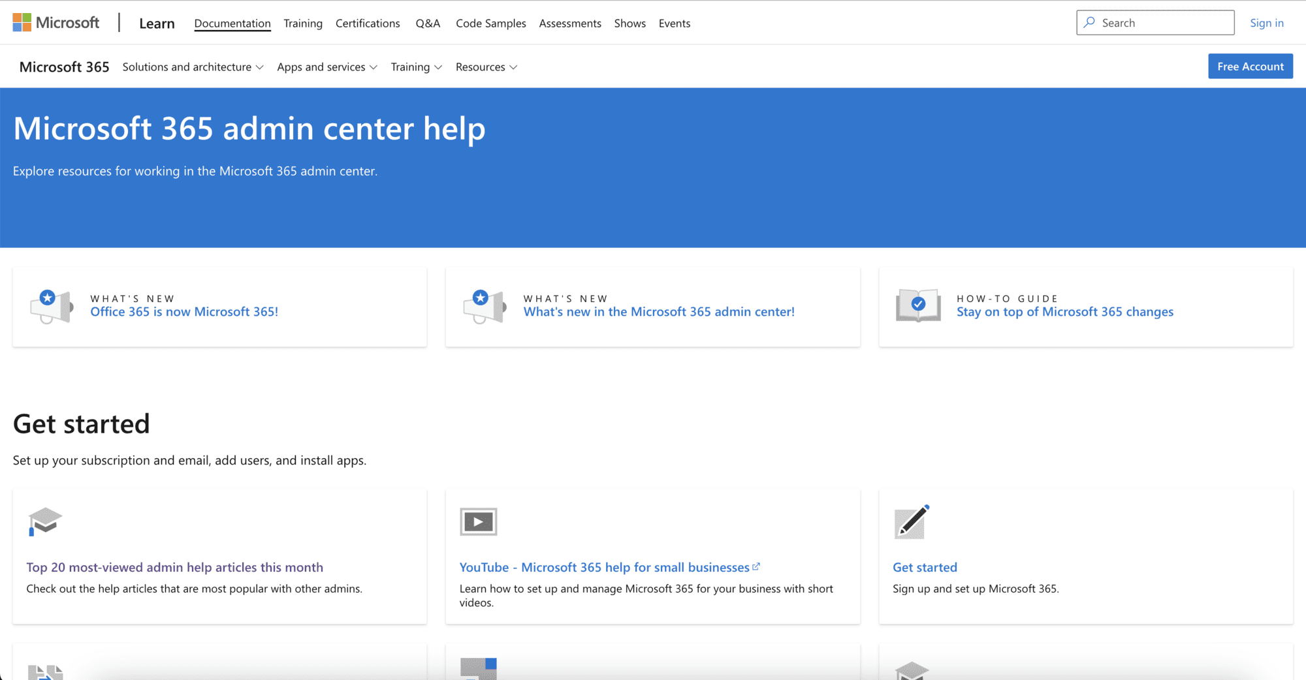Click external link icon after YouTube small businesses link
This screenshot has height=680, width=1306.
point(756,566)
